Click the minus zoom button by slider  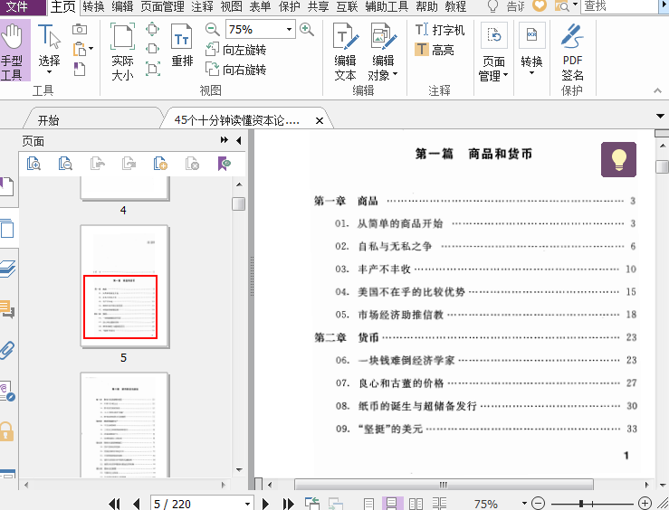coord(539,503)
